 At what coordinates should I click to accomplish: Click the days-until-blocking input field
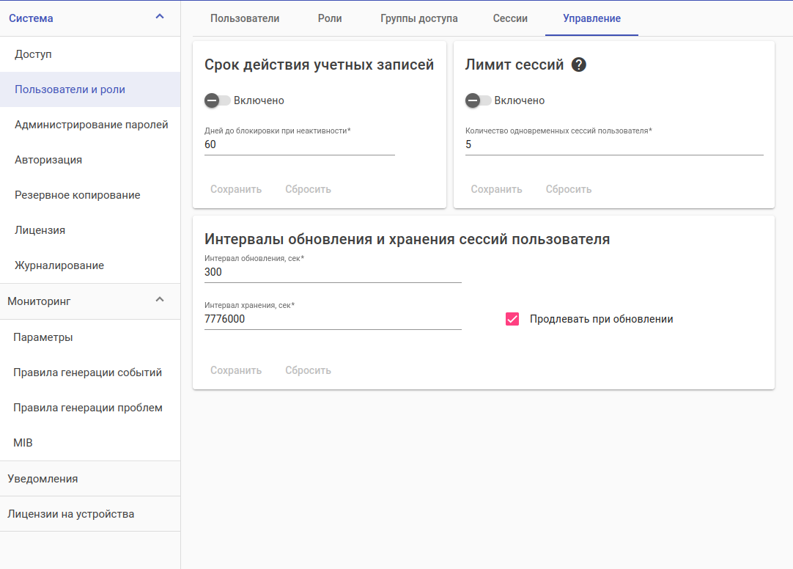coord(299,145)
